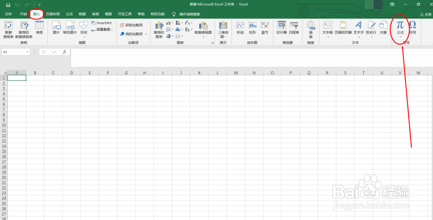The height and width of the screenshot is (220, 433).
Task: Open the pie or doughnut chart dropdown
Action: tap(170, 36)
